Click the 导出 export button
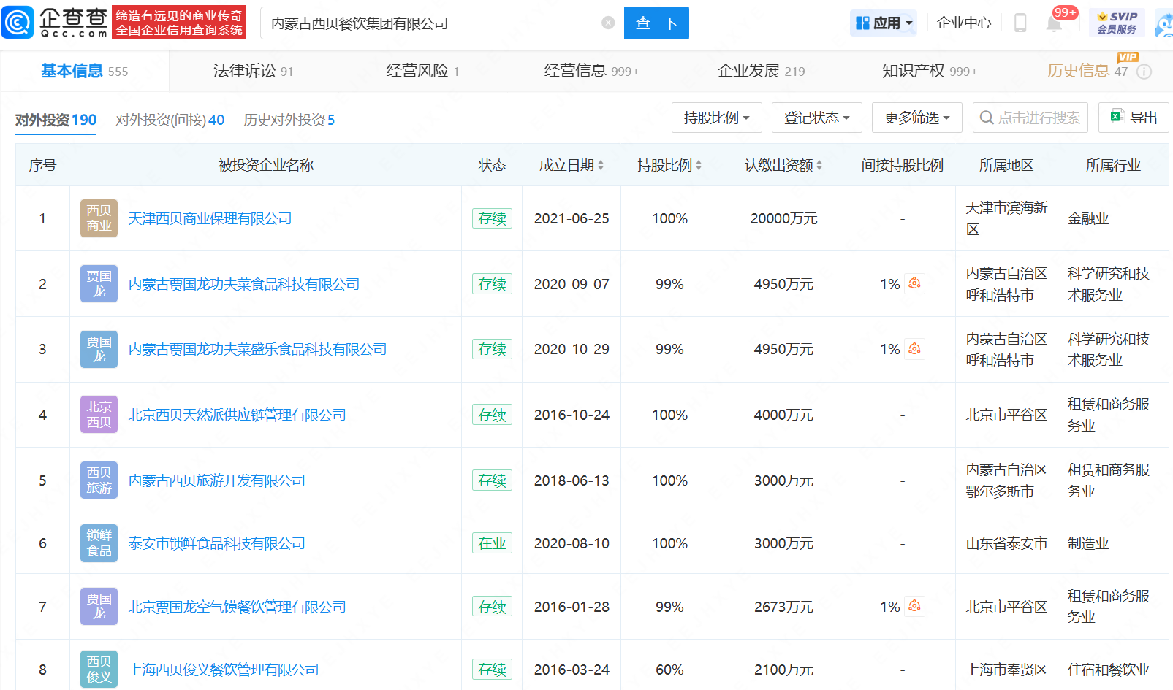This screenshot has width=1173, height=690. (x=1134, y=118)
